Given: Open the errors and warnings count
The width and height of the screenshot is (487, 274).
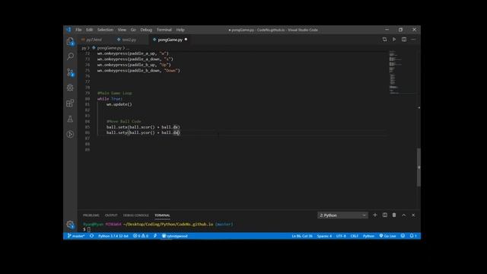Looking at the screenshot, I should [x=140, y=236].
